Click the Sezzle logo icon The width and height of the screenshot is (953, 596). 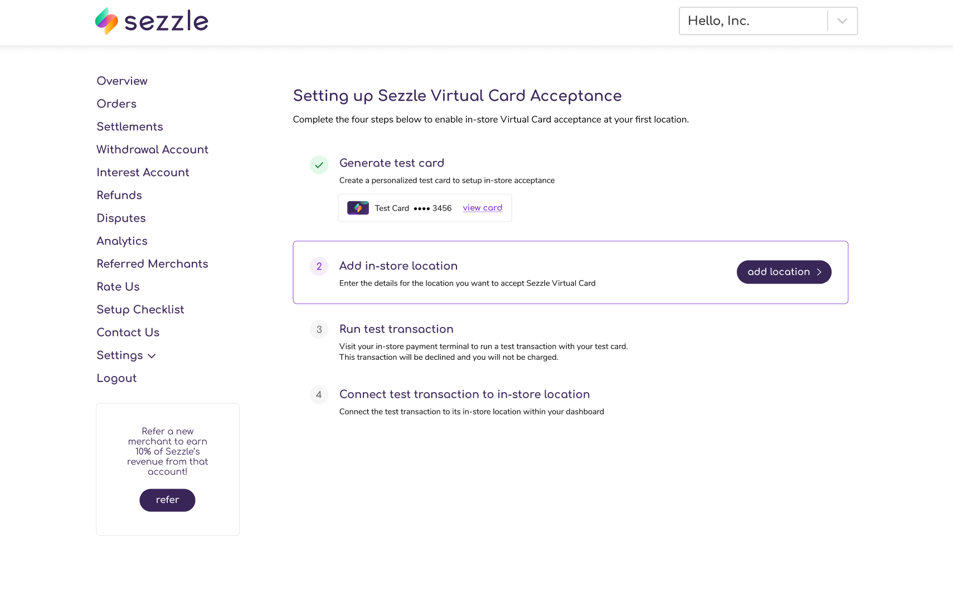click(x=106, y=21)
